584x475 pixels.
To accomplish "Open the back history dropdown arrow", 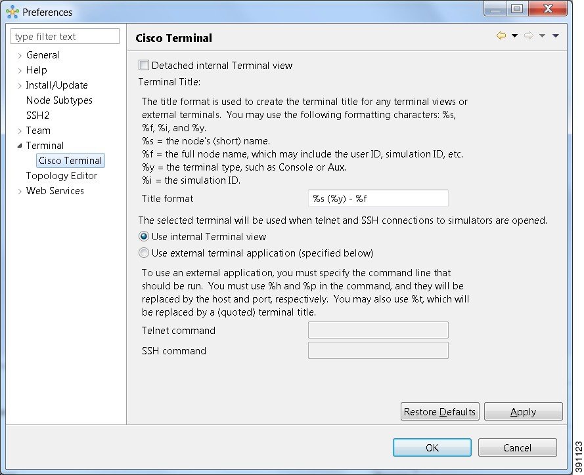I will [514, 36].
